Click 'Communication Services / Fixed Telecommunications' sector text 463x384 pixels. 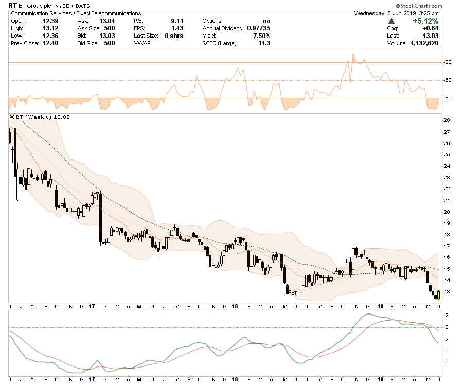[76, 13]
